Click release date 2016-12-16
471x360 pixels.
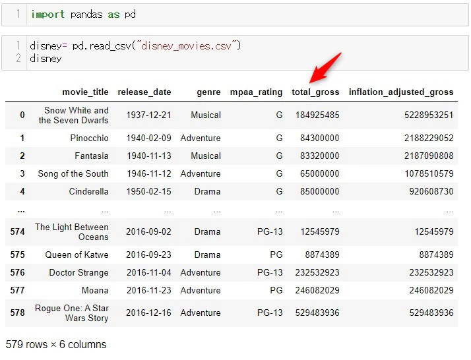tap(148, 313)
